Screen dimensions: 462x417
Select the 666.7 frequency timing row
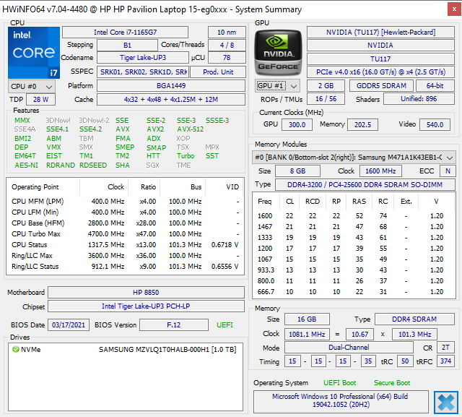click(354, 292)
